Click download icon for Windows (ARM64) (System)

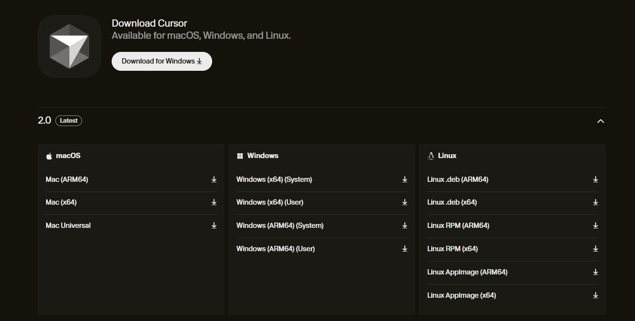[x=404, y=225]
